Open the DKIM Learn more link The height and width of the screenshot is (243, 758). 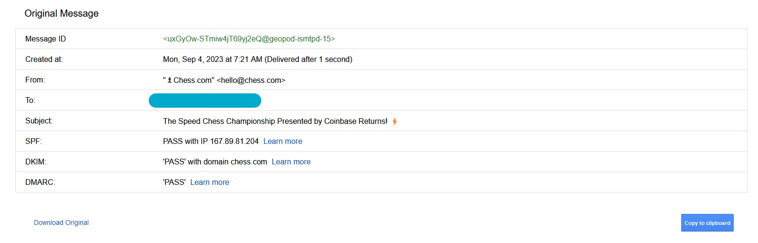pos(291,162)
